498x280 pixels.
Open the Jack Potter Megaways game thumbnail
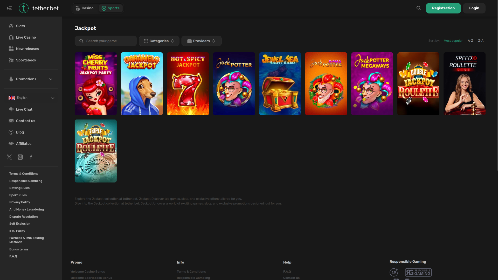point(372,84)
